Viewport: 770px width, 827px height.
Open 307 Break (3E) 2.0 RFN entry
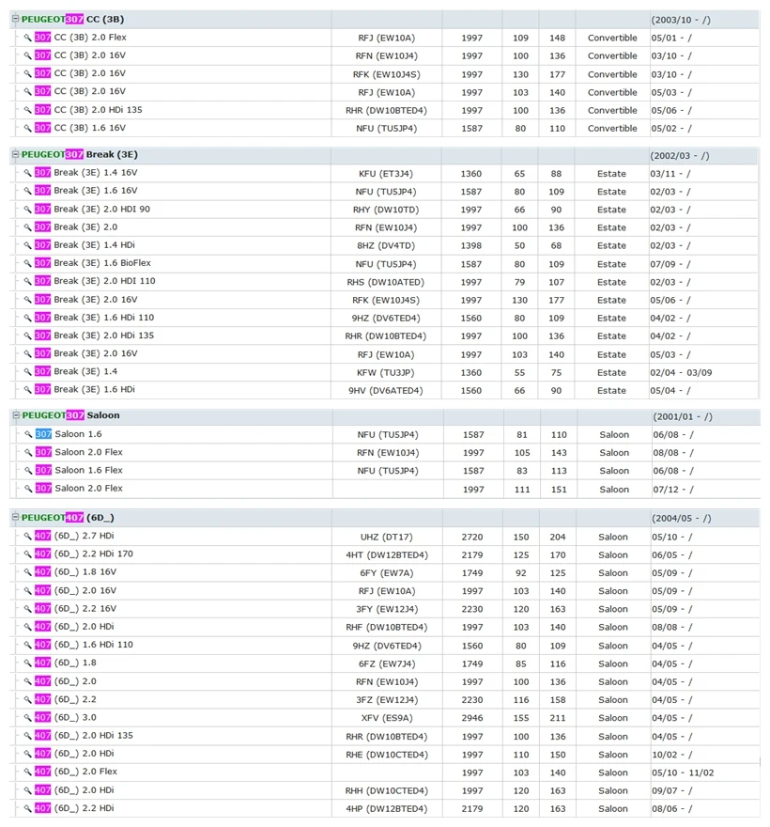pos(76,227)
